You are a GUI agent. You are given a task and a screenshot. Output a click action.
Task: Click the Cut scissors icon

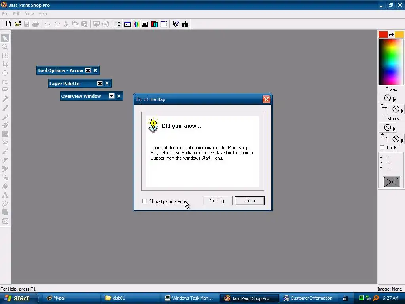point(66,24)
